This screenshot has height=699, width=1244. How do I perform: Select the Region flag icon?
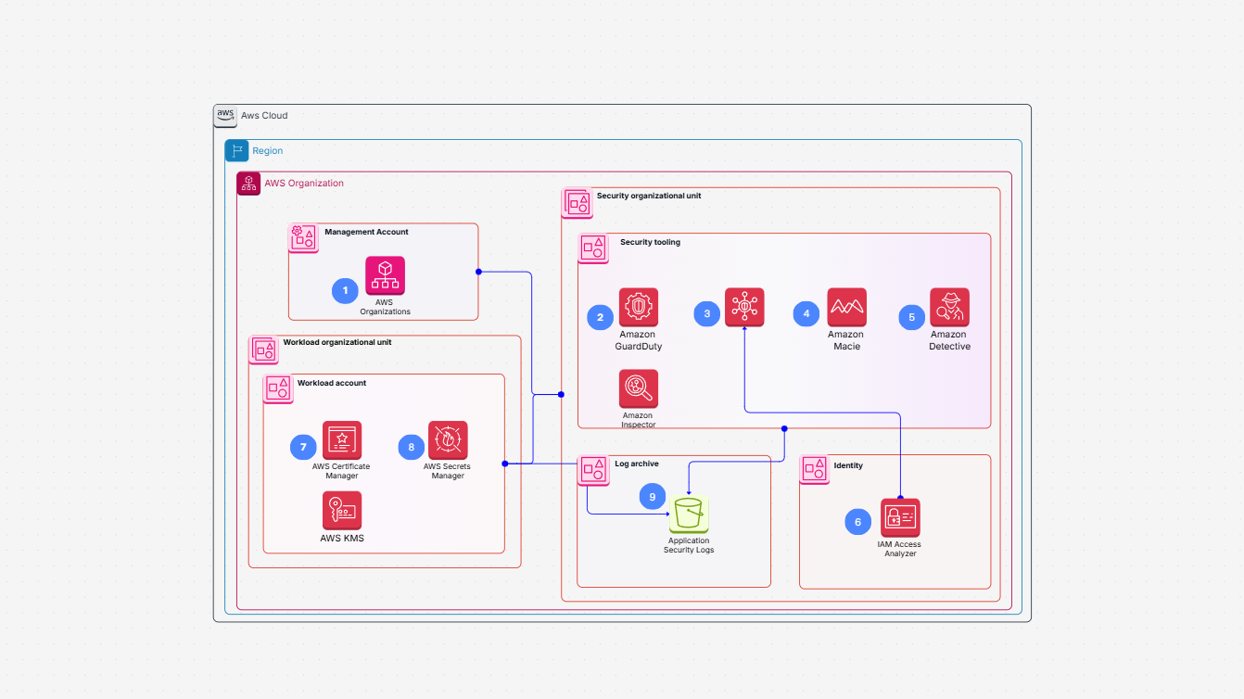237,151
